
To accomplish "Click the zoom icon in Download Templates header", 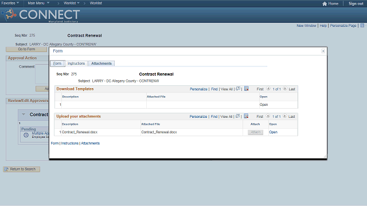I will click(238, 89).
